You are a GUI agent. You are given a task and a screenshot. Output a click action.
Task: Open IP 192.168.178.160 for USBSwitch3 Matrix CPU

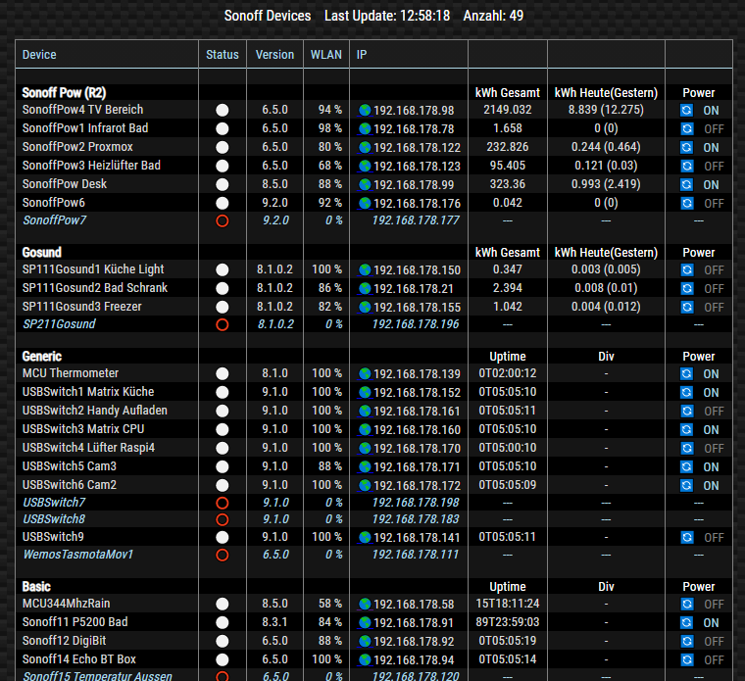click(417, 430)
